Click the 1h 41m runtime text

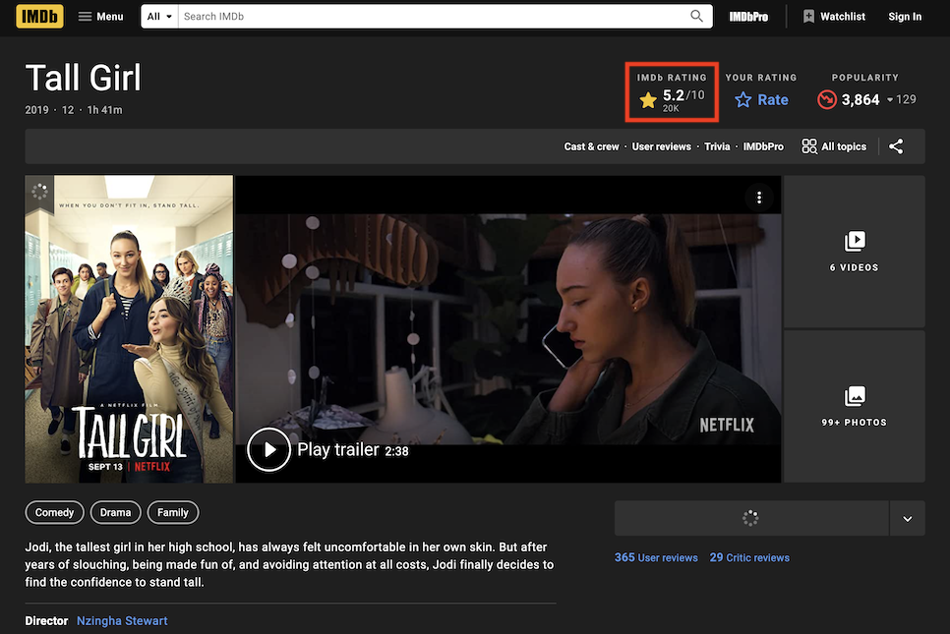tap(105, 110)
